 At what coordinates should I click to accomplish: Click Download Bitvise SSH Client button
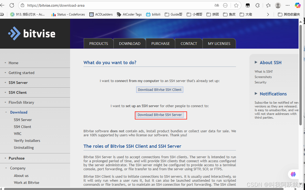tap(160, 90)
